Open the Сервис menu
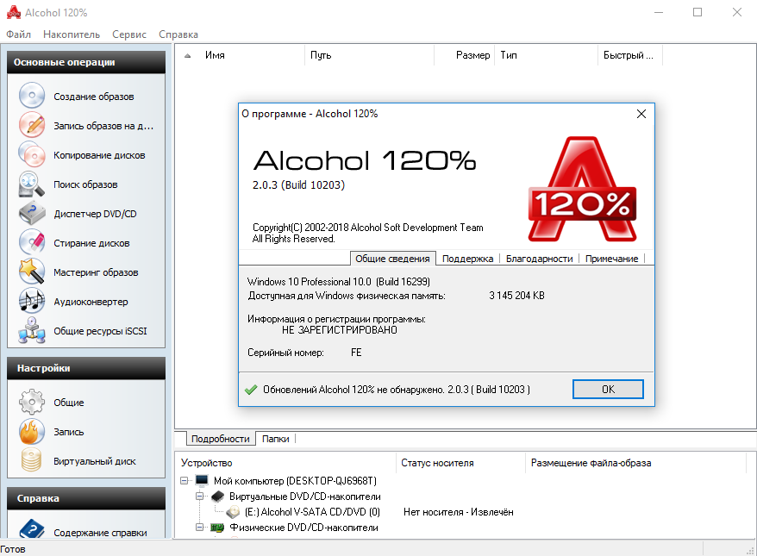Image resolution: width=757 pixels, height=556 pixels. 129,34
